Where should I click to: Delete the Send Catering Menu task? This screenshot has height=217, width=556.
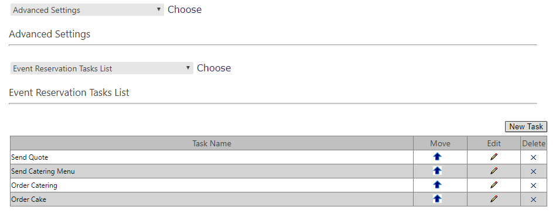tap(533, 172)
